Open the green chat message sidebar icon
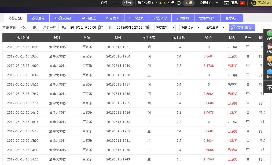The width and height of the screenshot is (272, 165). [x=269, y=33]
